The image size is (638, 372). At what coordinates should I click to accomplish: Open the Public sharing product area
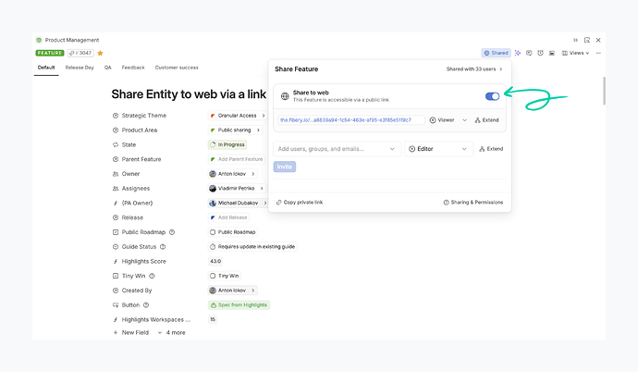tap(235, 130)
